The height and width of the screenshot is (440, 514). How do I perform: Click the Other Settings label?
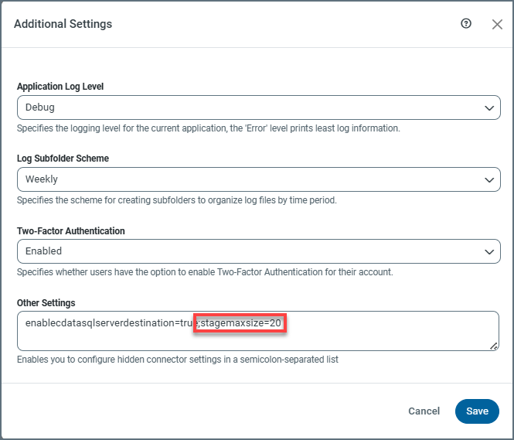(x=46, y=302)
